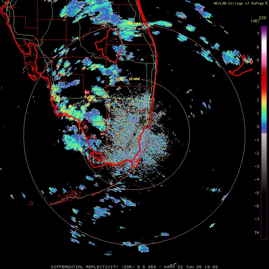
Task: Click the DZD product label
Action: [x=263, y=18]
